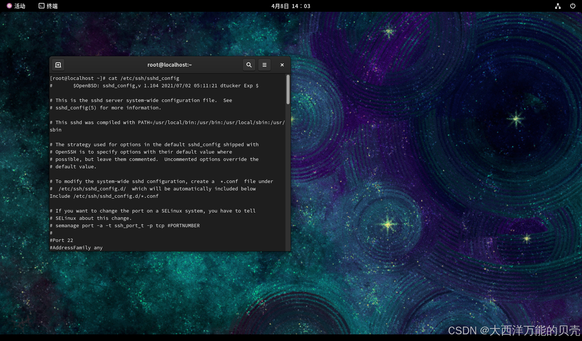Click the 'possible, but leave them commented' line

[x=154, y=159]
